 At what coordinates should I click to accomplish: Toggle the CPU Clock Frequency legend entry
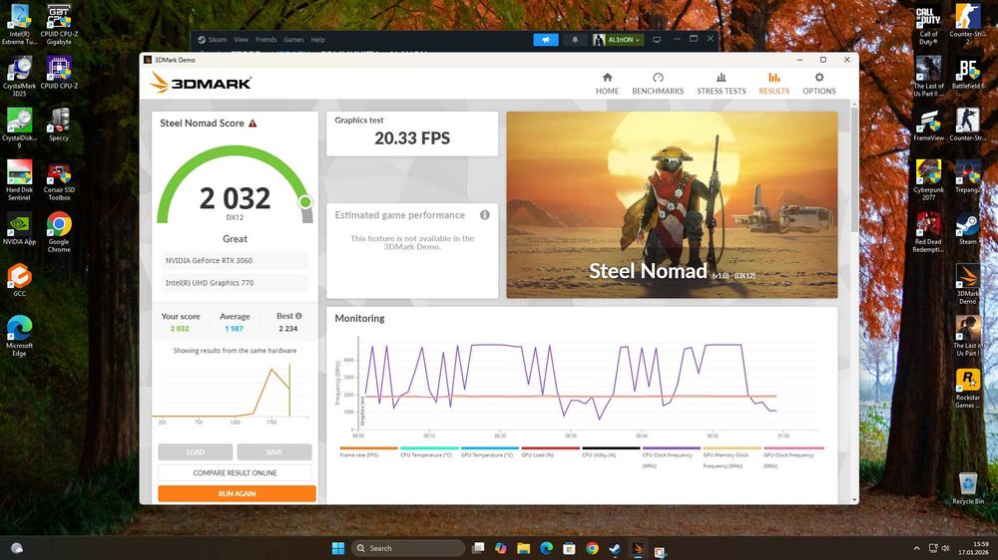pyautogui.click(x=671, y=457)
